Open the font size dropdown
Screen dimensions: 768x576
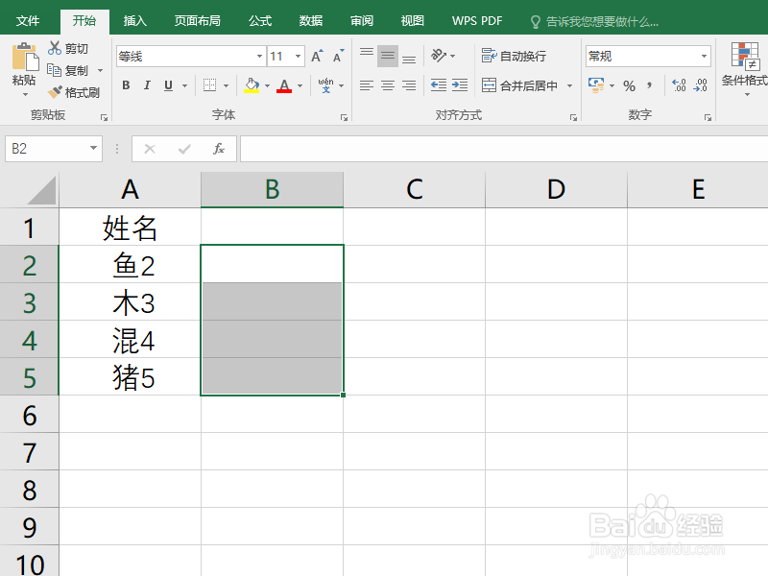(298, 56)
